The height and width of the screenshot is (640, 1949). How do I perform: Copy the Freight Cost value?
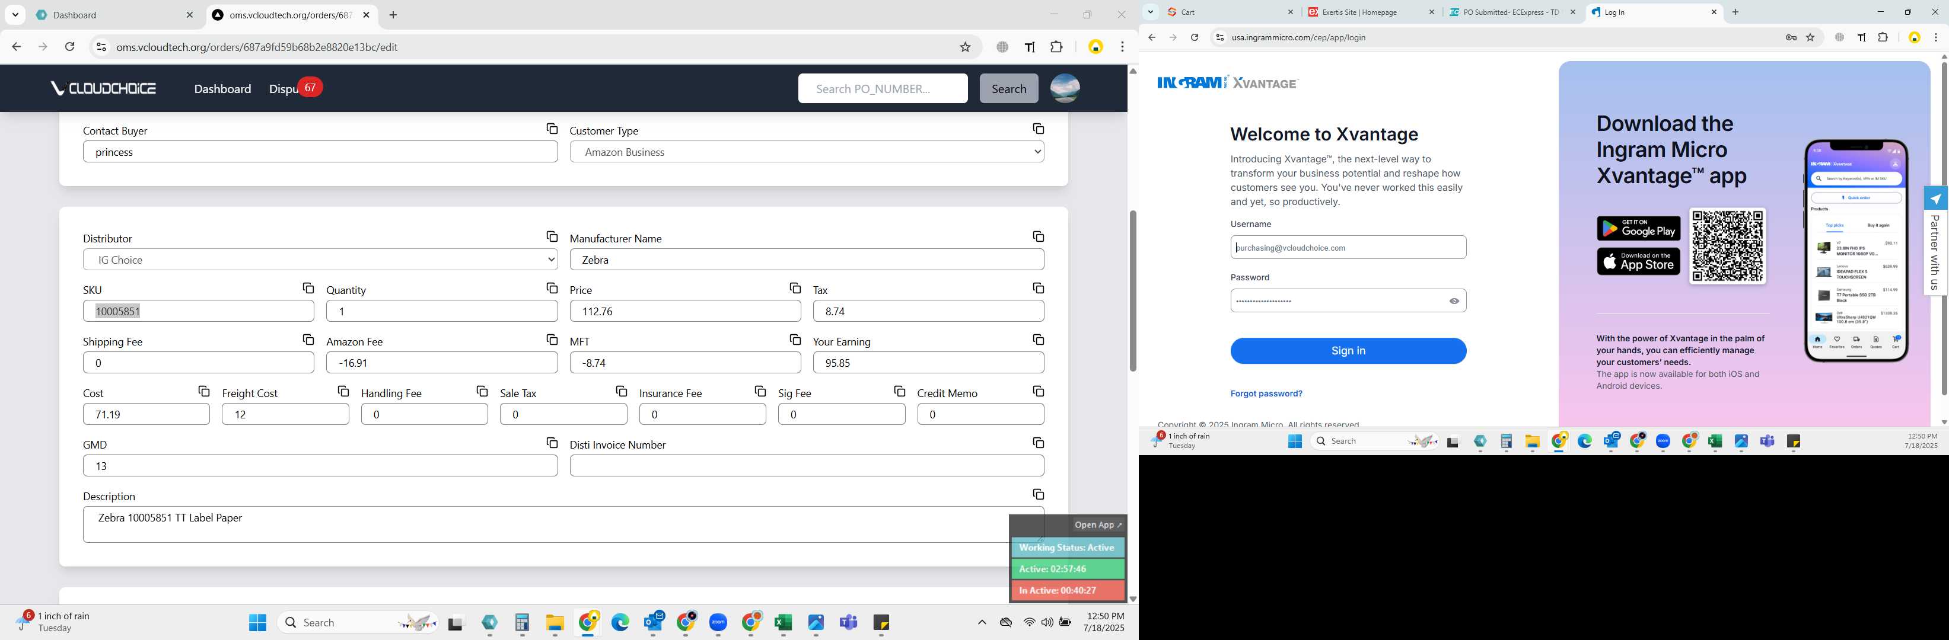(343, 391)
